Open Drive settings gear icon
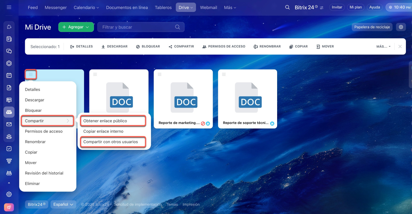 pyautogui.click(x=401, y=27)
